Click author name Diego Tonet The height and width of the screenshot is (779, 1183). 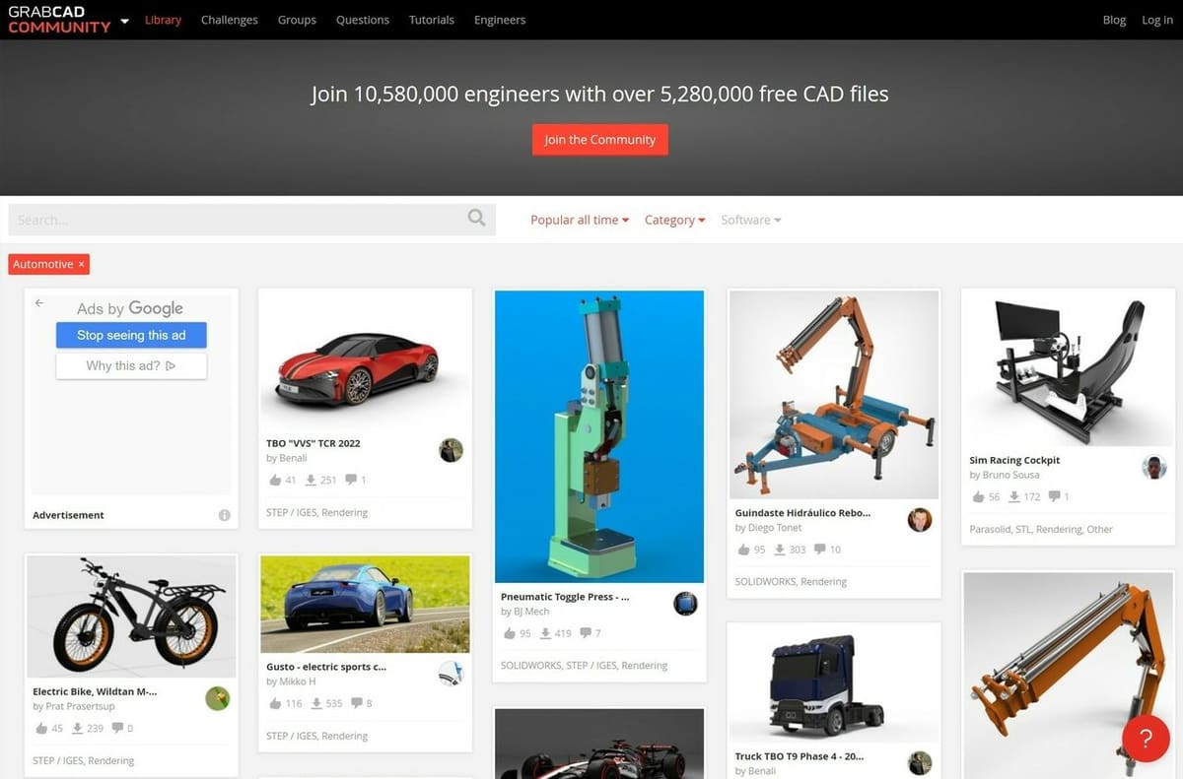tap(775, 528)
